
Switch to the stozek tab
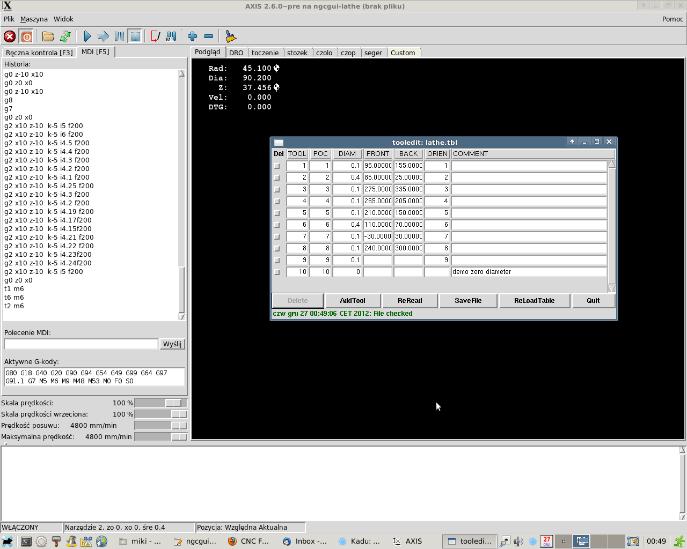coord(297,53)
